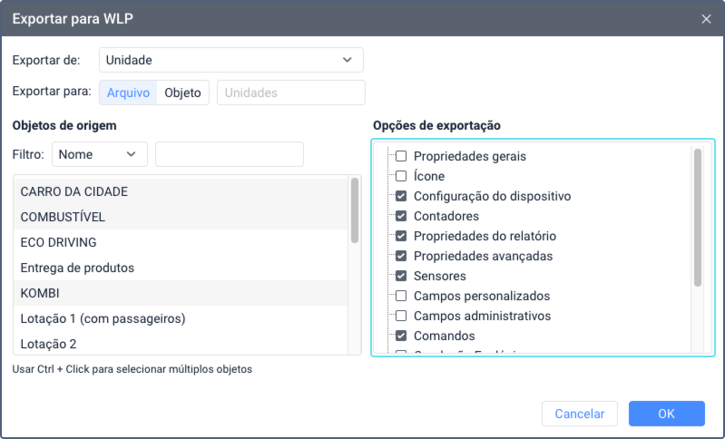Uncheck the Comandos export option
The image size is (725, 439).
pos(401,336)
